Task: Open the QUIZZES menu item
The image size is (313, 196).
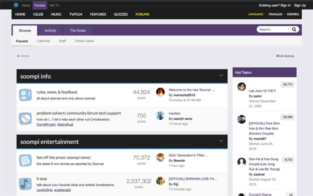Action: (121, 14)
